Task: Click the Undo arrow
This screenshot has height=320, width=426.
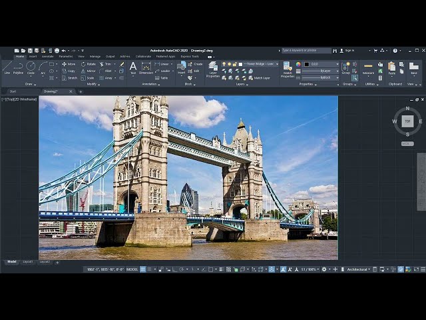Action: pos(64,51)
